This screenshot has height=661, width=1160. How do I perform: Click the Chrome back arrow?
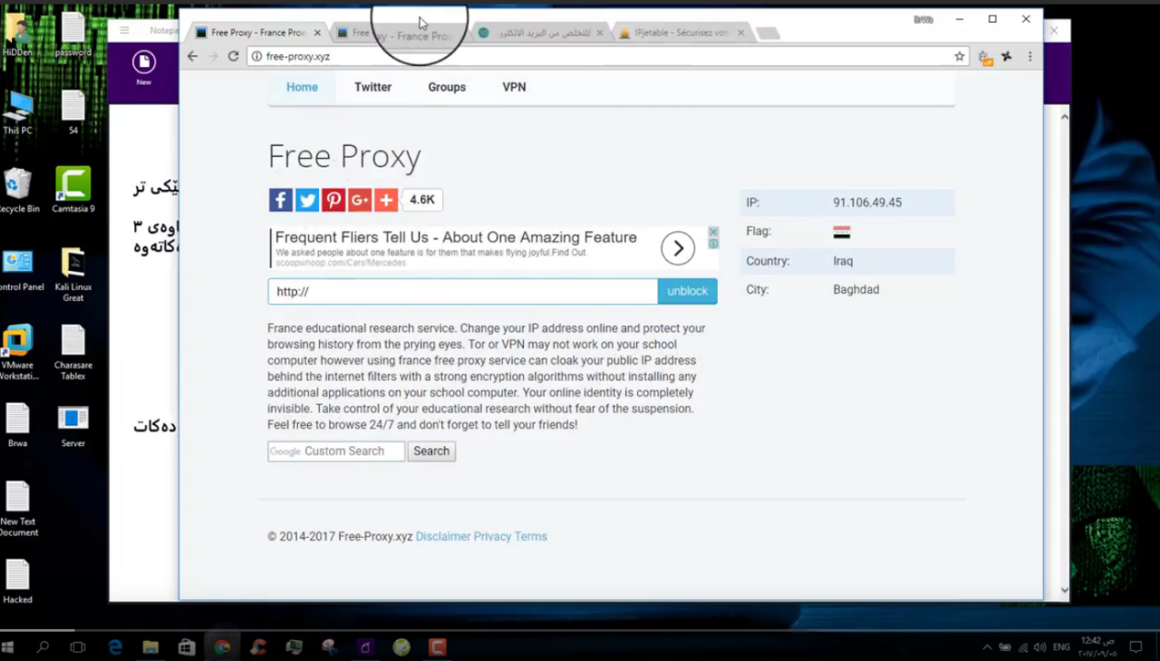(192, 56)
